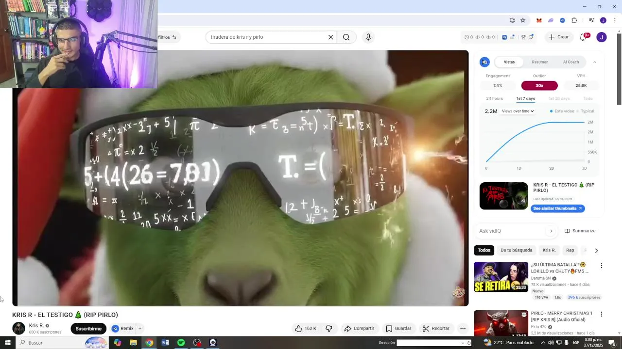Show more chips with right arrow
This screenshot has height=349, width=622.
596,251
